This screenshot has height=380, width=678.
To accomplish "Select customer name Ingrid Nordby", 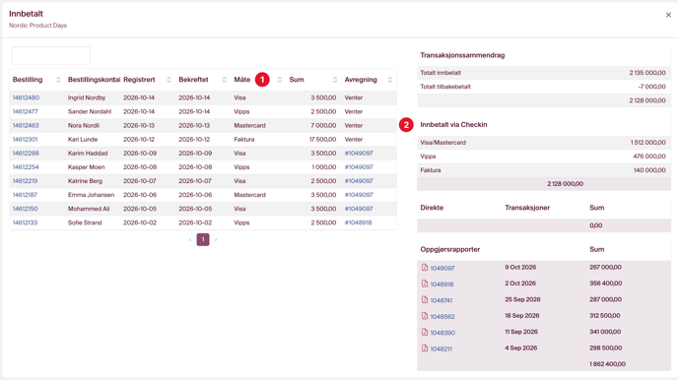I will click(x=87, y=97).
